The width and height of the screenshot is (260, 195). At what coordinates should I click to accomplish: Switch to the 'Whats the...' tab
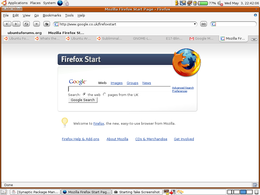coord(47,39)
